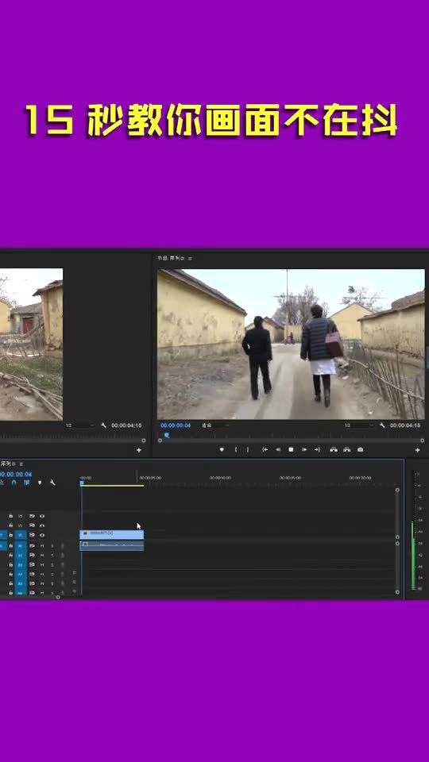The height and width of the screenshot is (762, 429).
Task: Go to In point in Program monitor
Action: coord(265,449)
